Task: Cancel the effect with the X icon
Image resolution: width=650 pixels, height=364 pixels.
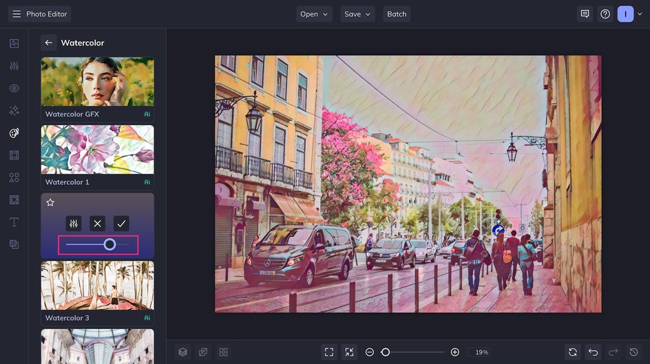Action: click(x=98, y=223)
